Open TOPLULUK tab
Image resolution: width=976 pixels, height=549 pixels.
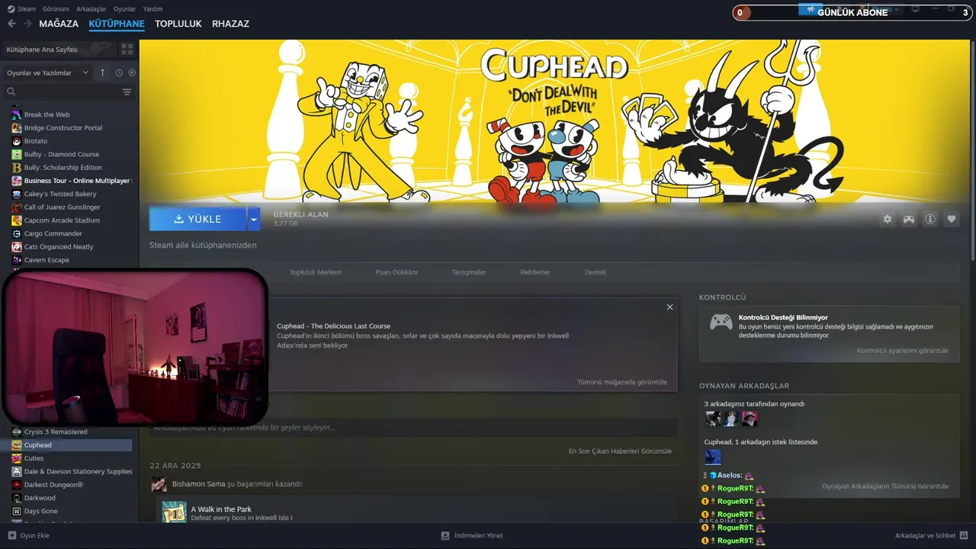(x=178, y=24)
